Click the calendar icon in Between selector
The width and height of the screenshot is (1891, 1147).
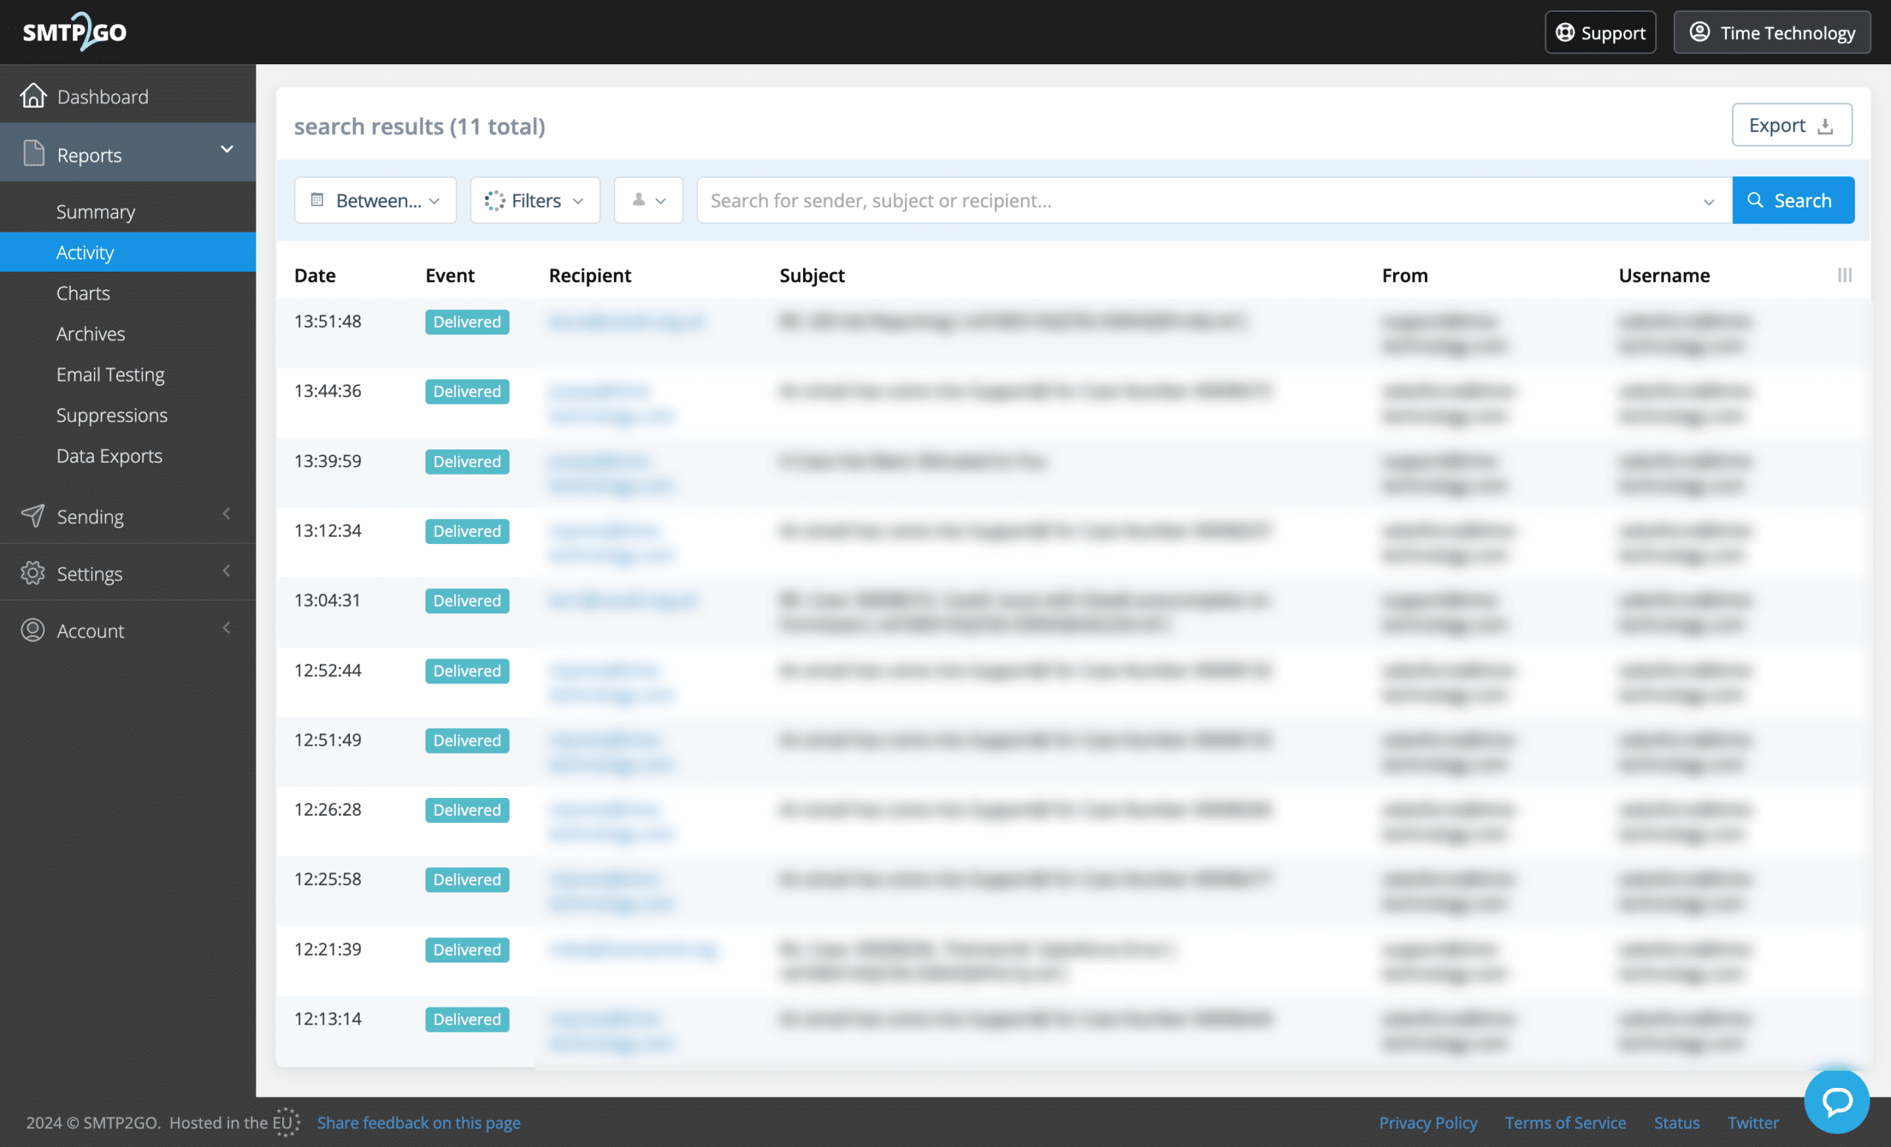point(317,200)
